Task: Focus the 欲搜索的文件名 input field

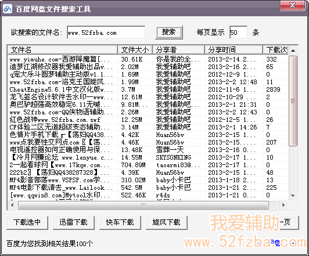Action: (106, 33)
